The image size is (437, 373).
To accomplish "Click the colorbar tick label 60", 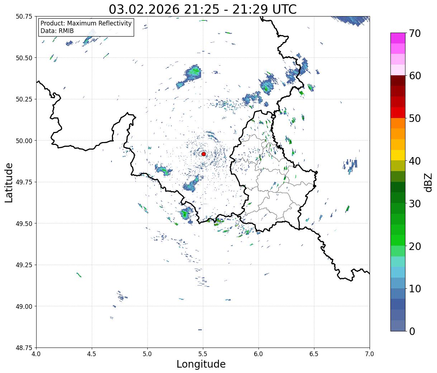I will click(415, 76).
